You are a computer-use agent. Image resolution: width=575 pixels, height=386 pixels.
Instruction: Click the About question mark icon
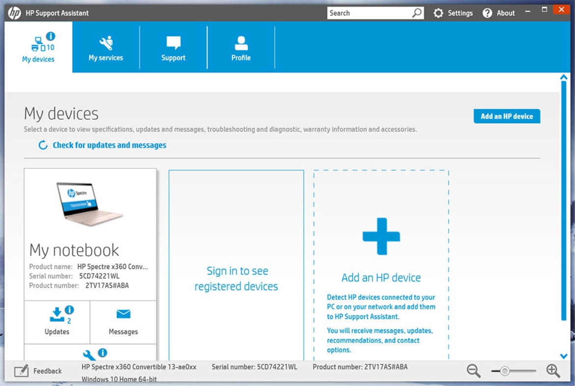coord(488,13)
